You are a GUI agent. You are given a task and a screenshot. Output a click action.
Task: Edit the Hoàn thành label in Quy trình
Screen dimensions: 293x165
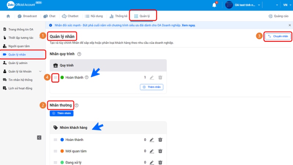click(152, 77)
